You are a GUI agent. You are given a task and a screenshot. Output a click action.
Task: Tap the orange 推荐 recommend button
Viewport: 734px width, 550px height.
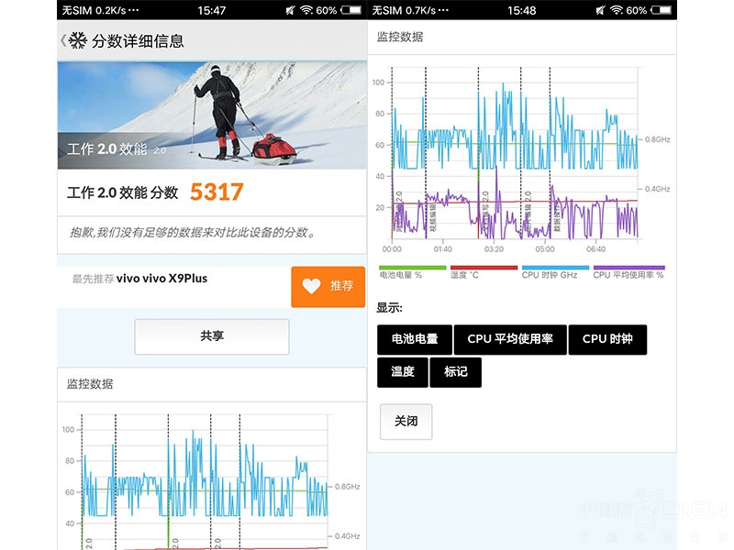coord(328,287)
